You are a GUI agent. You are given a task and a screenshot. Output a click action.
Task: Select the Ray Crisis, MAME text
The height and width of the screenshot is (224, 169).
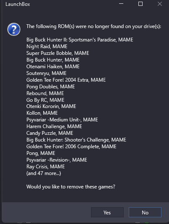click(46, 167)
